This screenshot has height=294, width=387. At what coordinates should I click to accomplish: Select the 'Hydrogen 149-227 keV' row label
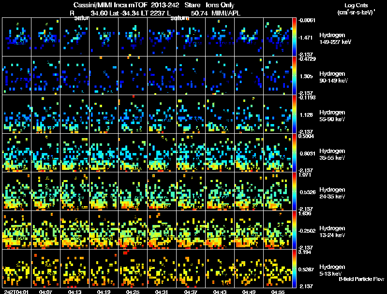(x=335, y=39)
